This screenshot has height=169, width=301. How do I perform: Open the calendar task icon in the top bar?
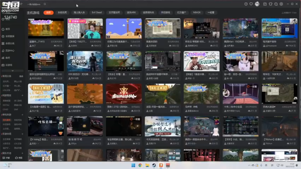coord(265,4)
